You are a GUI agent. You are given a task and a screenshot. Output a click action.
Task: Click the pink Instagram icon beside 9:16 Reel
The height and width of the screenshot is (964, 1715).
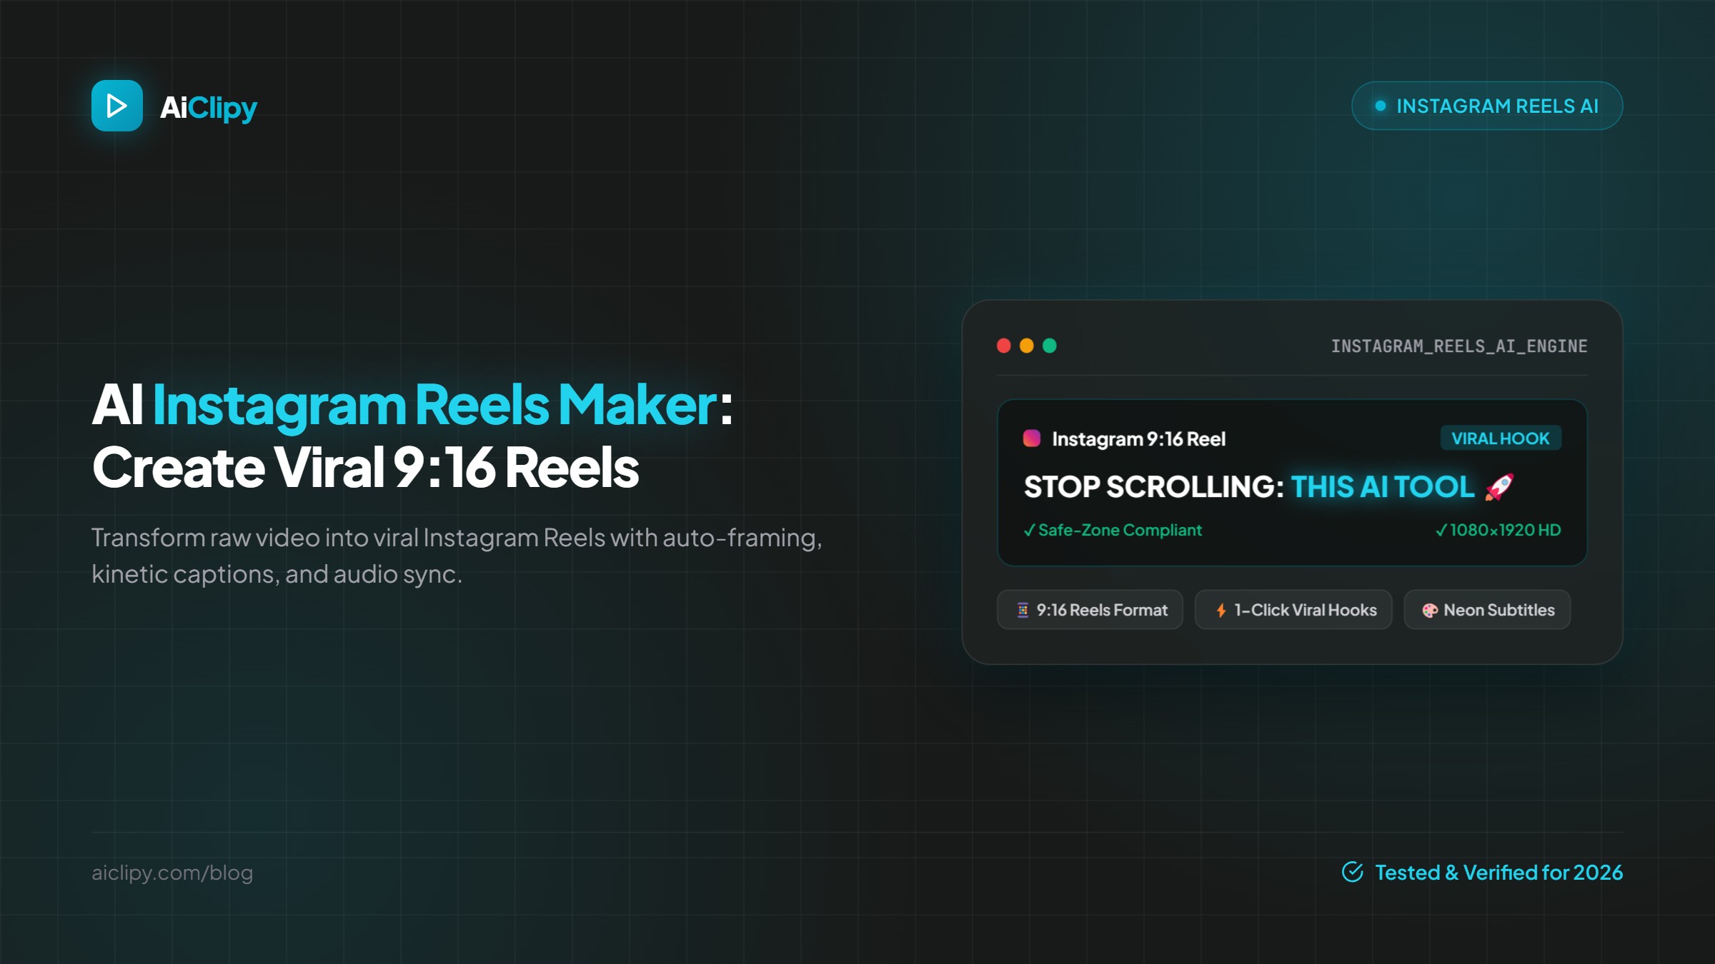click(1032, 438)
